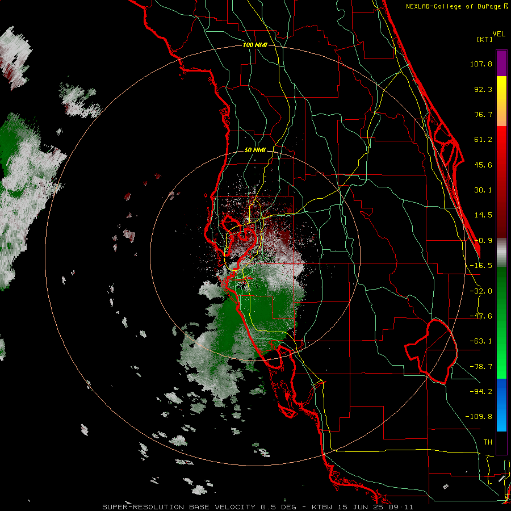Click the 14.5 legend value
This screenshot has width=511, height=511.
click(483, 215)
